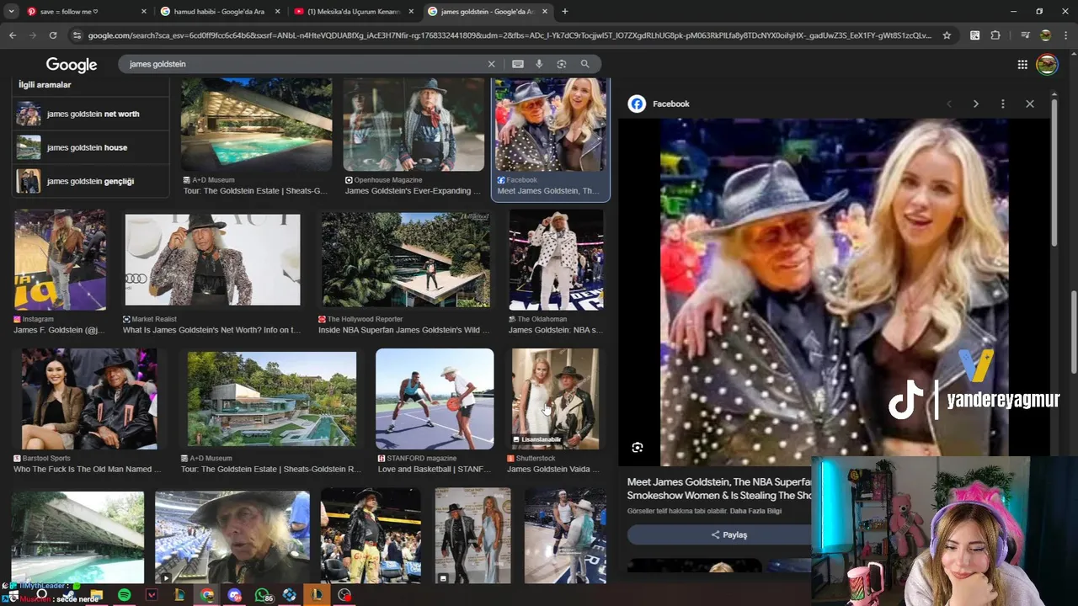Open the preview panel's three-dot options

pyautogui.click(x=1002, y=104)
